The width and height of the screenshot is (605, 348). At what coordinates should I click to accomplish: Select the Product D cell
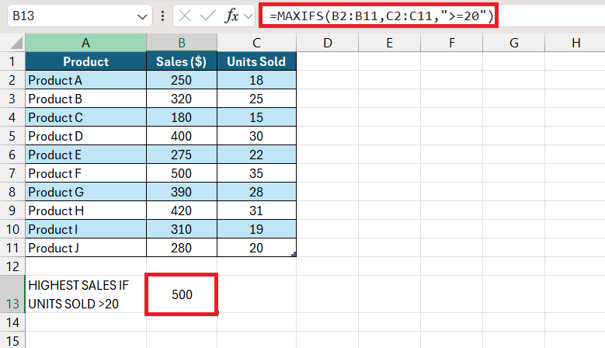pos(85,136)
